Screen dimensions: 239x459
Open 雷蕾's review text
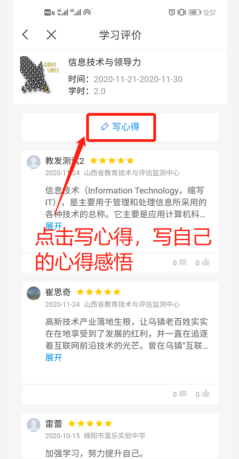94,454
